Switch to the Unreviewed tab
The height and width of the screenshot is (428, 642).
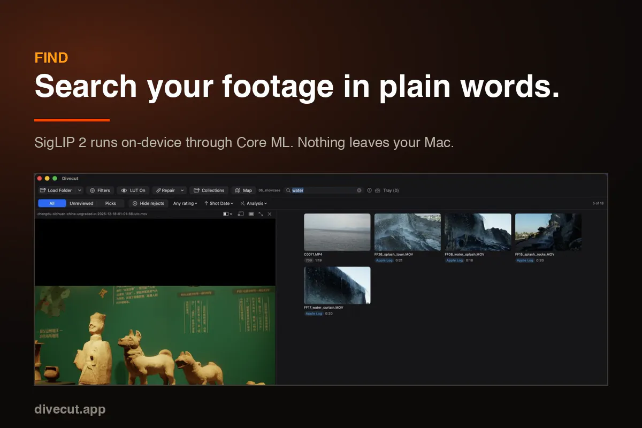81,203
